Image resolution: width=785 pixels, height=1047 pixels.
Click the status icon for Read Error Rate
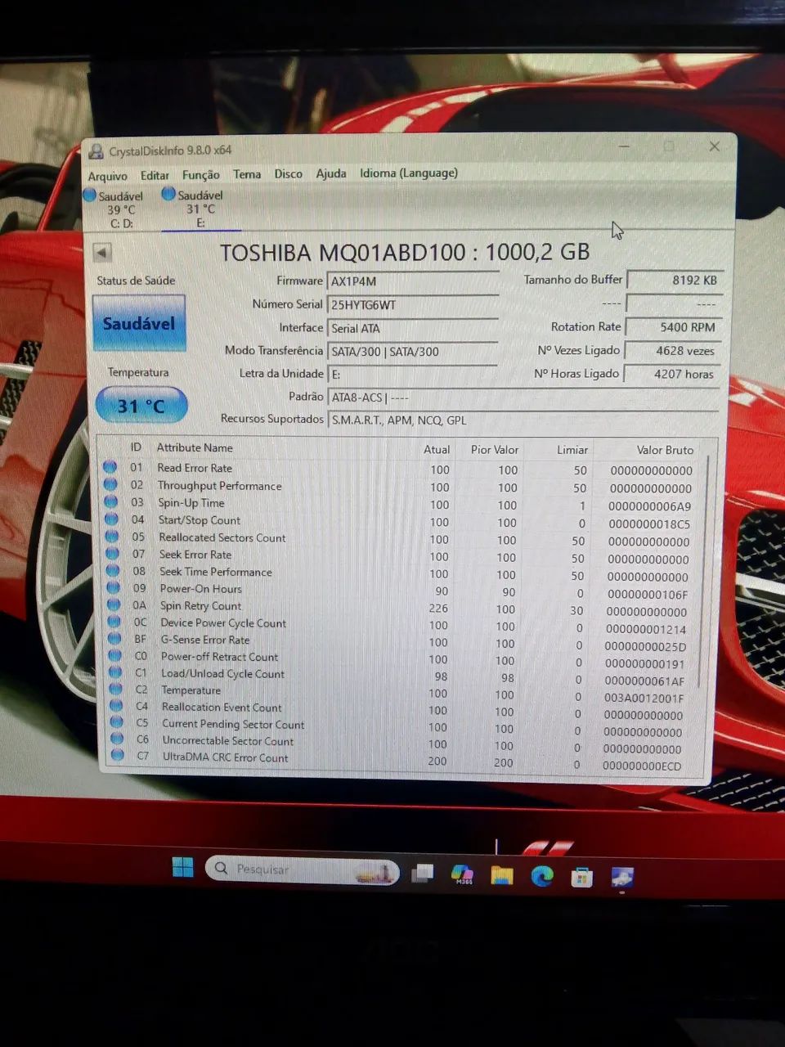click(110, 468)
